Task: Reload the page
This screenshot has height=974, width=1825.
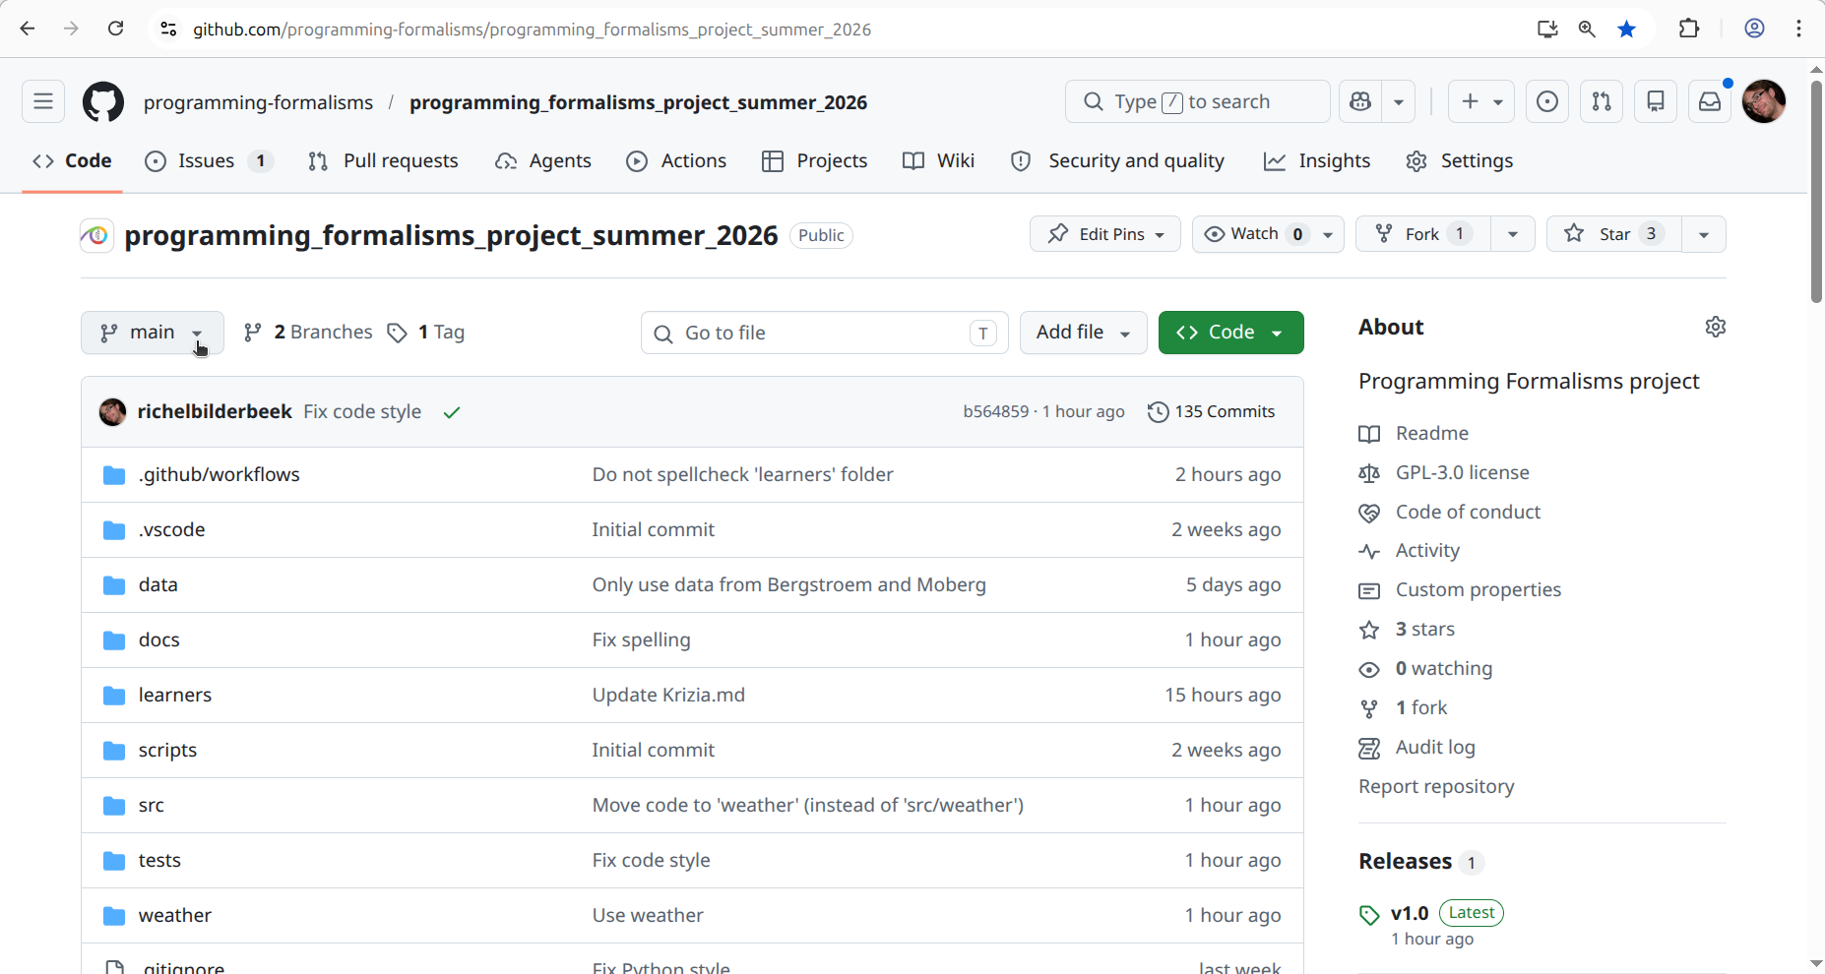Action: 115,29
